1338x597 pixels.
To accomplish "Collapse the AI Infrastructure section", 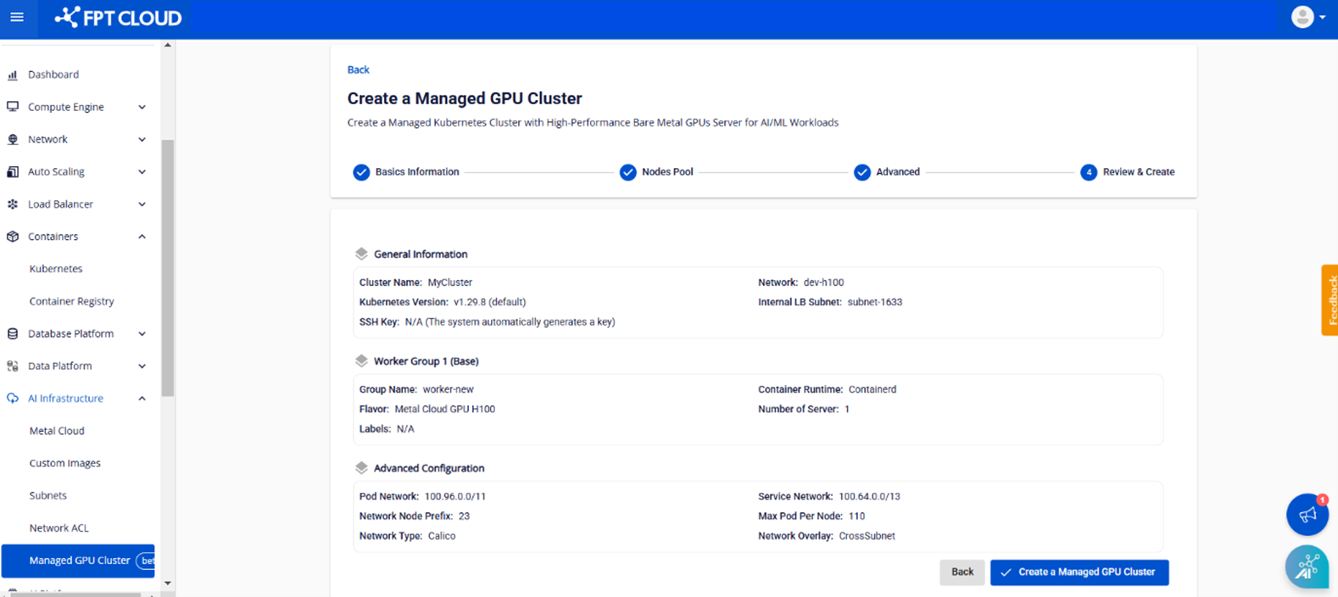I will (x=142, y=399).
